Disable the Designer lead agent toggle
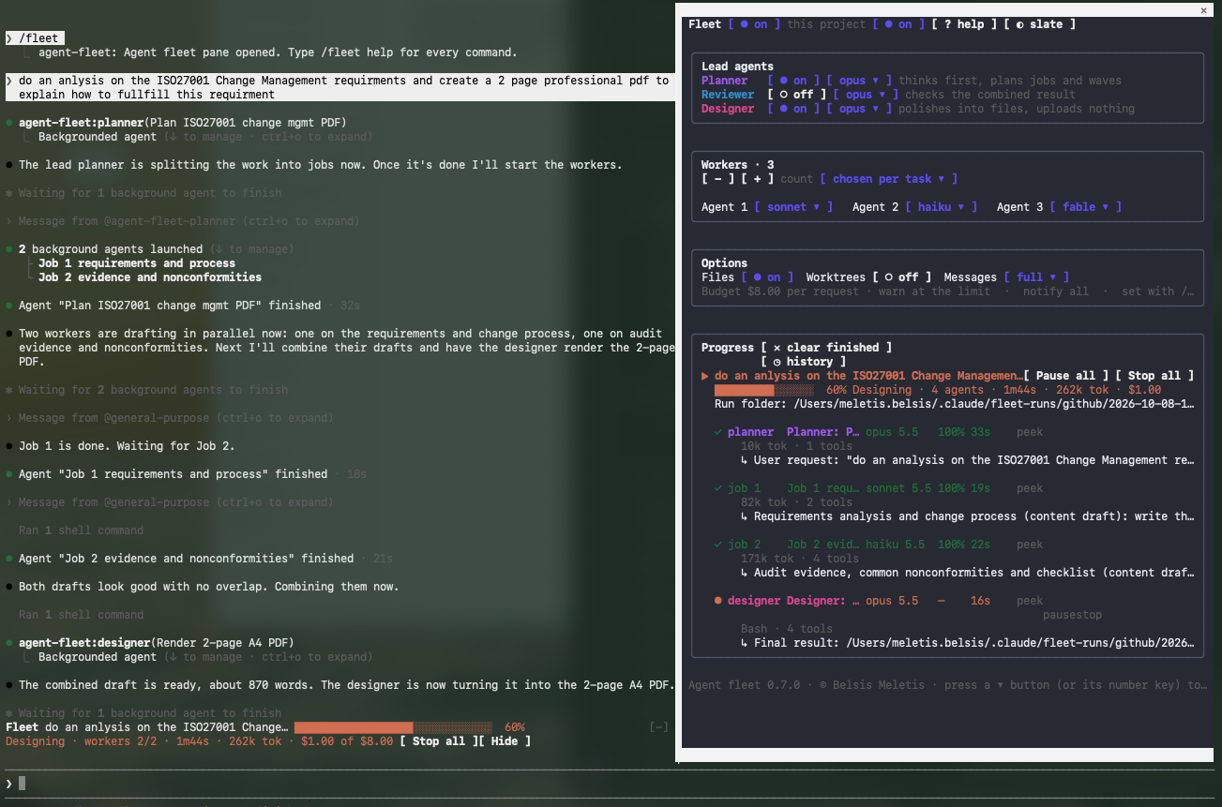The width and height of the screenshot is (1222, 807). tap(793, 109)
